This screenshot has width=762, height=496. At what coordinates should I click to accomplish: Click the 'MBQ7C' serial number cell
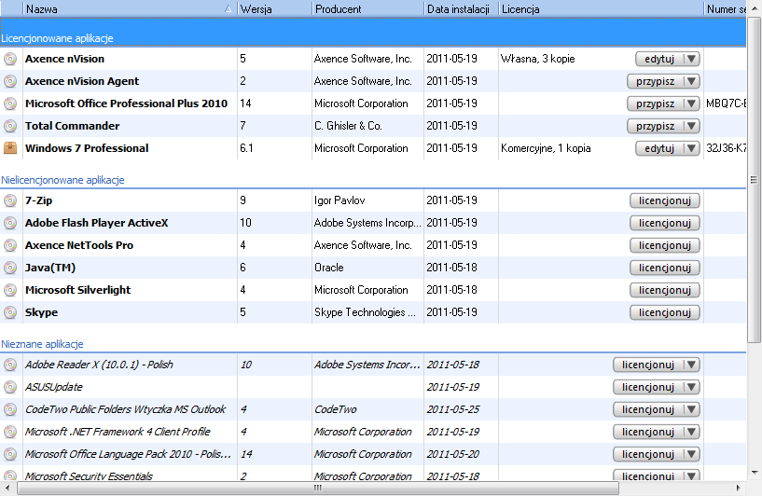726,103
